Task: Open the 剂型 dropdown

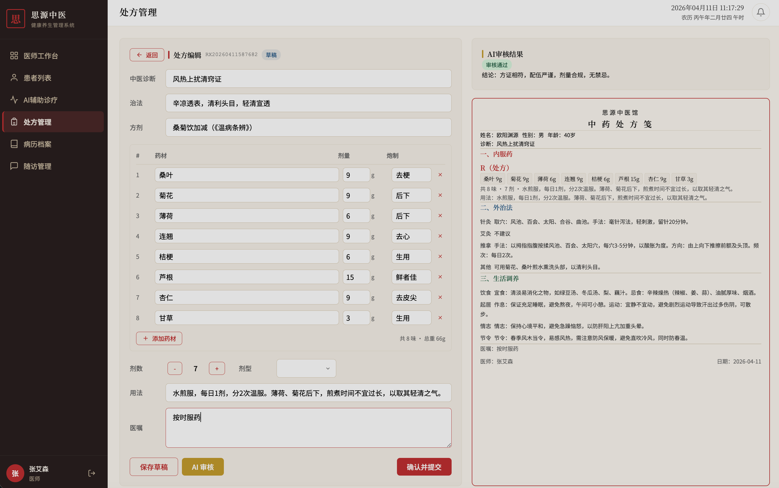Action: click(306, 368)
